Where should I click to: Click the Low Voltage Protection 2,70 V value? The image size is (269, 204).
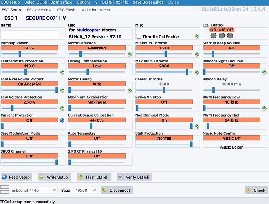29,102
